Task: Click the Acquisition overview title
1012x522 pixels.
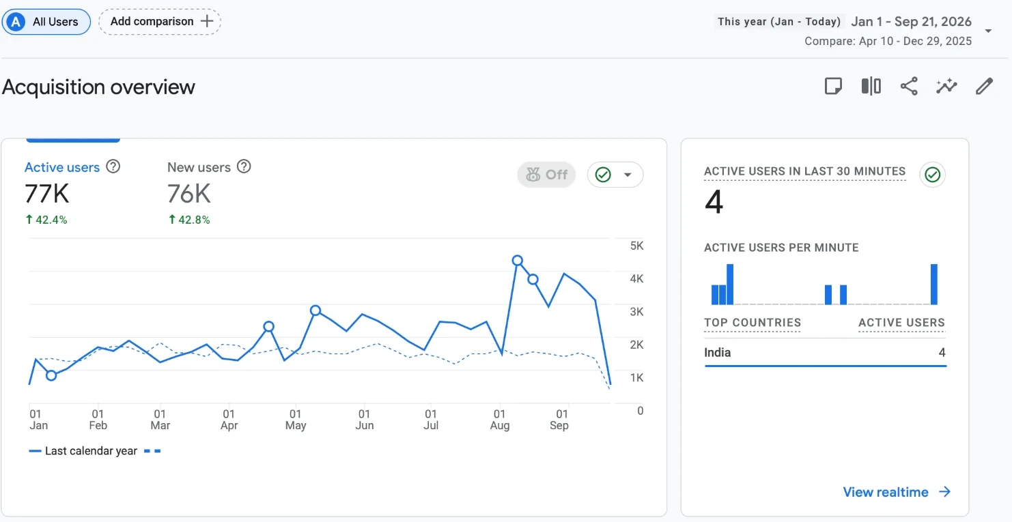Action: click(99, 87)
